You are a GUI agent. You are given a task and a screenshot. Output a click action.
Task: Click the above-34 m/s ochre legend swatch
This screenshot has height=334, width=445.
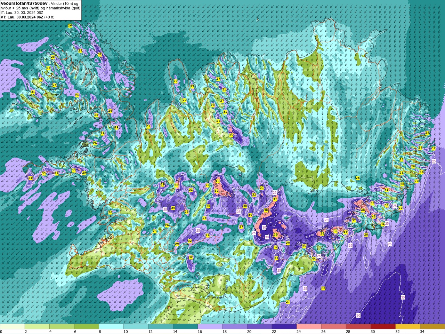(x=432, y=327)
